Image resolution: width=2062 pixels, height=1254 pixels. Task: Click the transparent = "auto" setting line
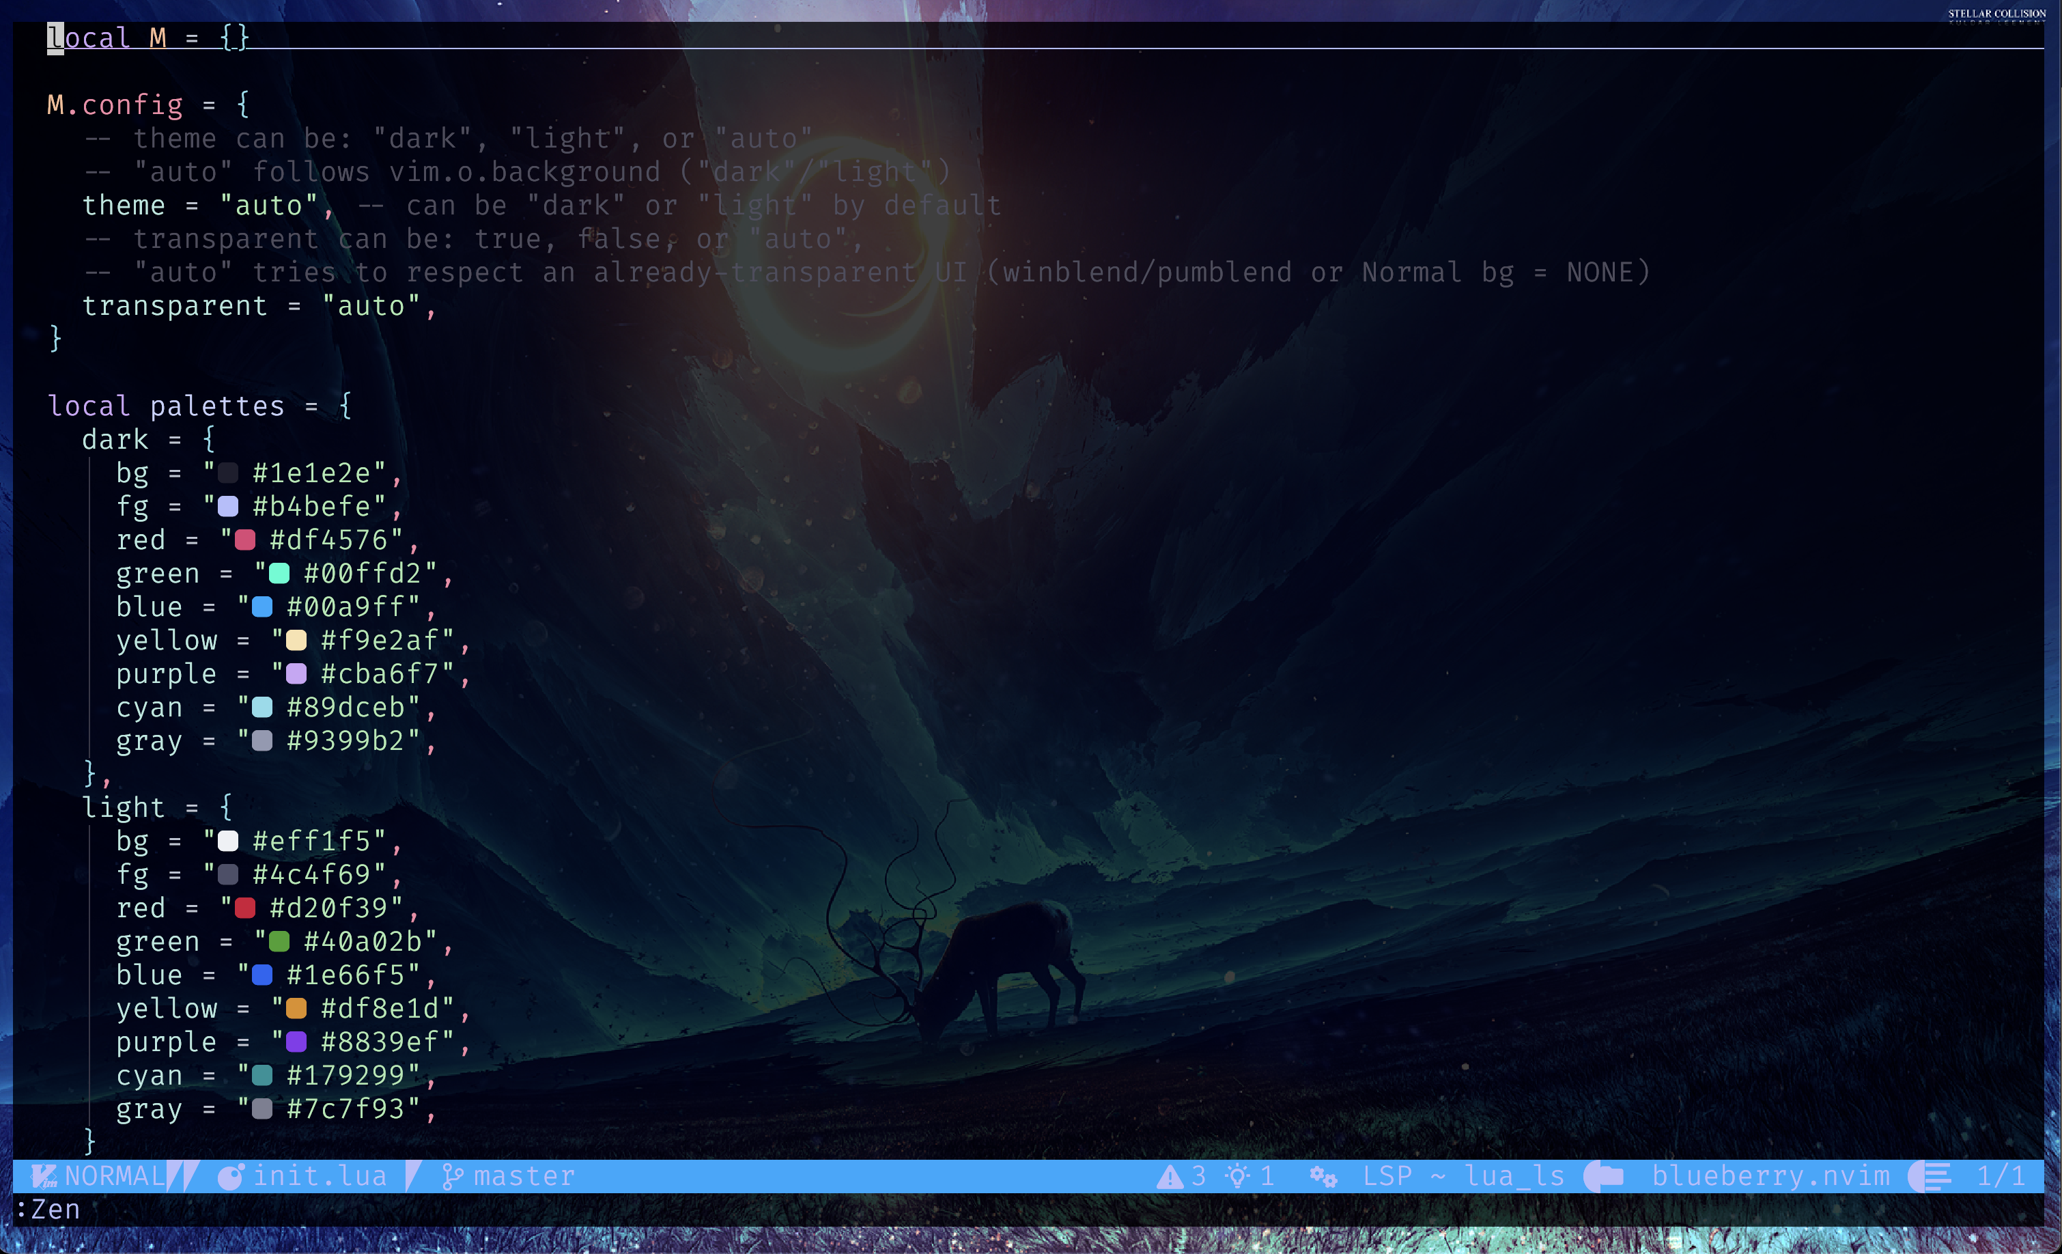[258, 305]
